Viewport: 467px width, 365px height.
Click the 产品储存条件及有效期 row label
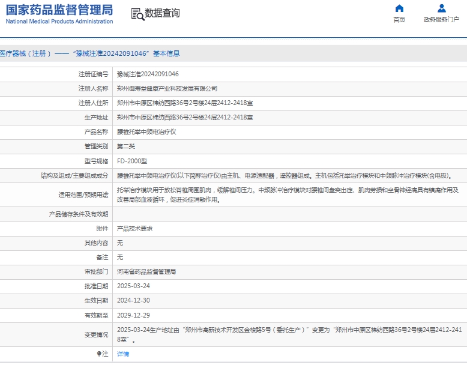click(79, 214)
